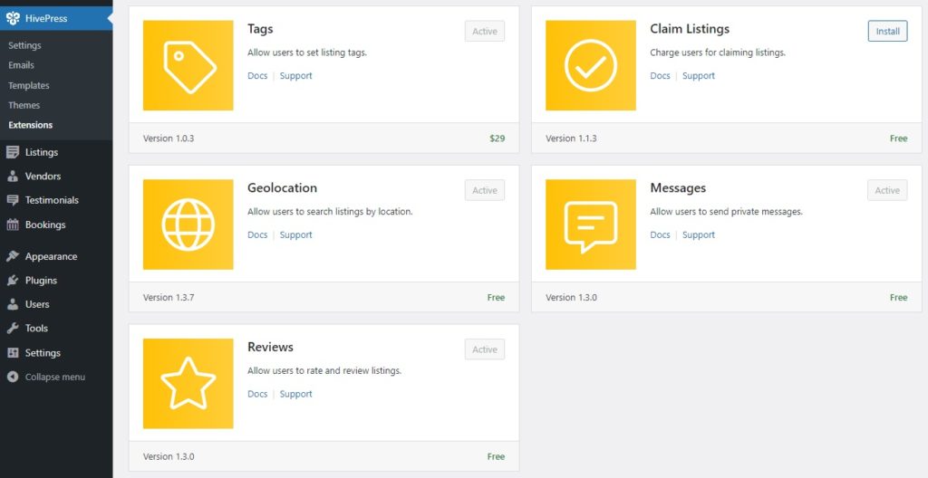Open HivePress Themes submenu item

pyautogui.click(x=24, y=105)
